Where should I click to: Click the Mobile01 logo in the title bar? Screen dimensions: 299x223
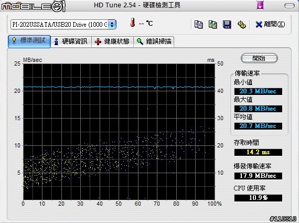coord(34,6)
